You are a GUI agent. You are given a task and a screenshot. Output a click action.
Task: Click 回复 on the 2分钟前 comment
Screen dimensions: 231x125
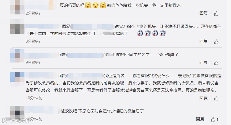(203, 13)
